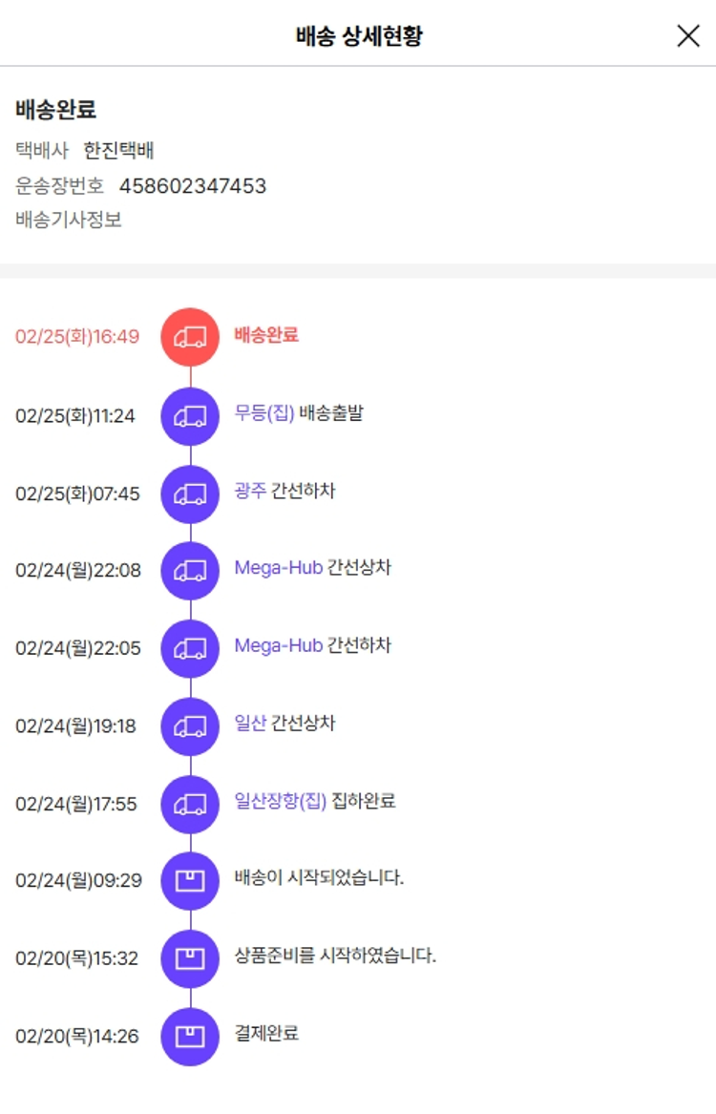
Task: Click the truck icon beside 일산 간선상차
Action: click(x=190, y=726)
